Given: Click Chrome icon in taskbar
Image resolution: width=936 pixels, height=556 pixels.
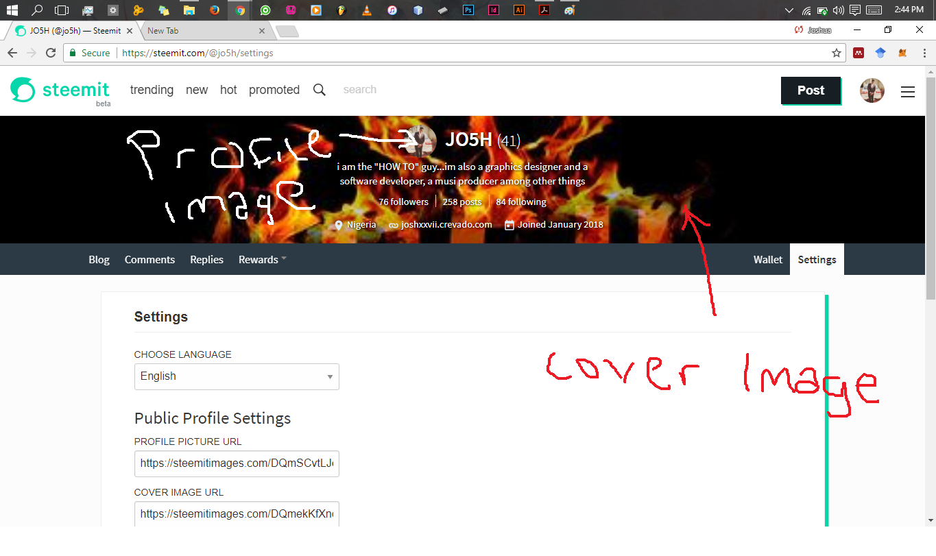Looking at the screenshot, I should coord(239,10).
